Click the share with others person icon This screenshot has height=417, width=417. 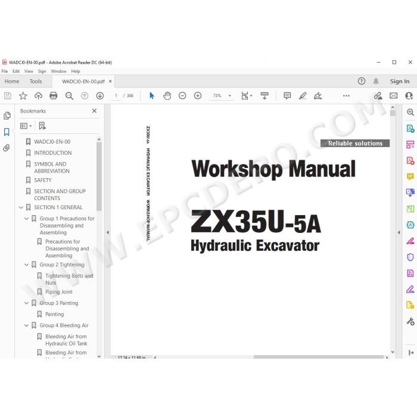409,96
